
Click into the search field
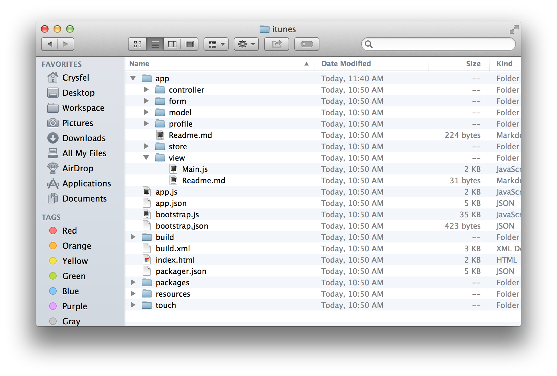[x=438, y=44]
